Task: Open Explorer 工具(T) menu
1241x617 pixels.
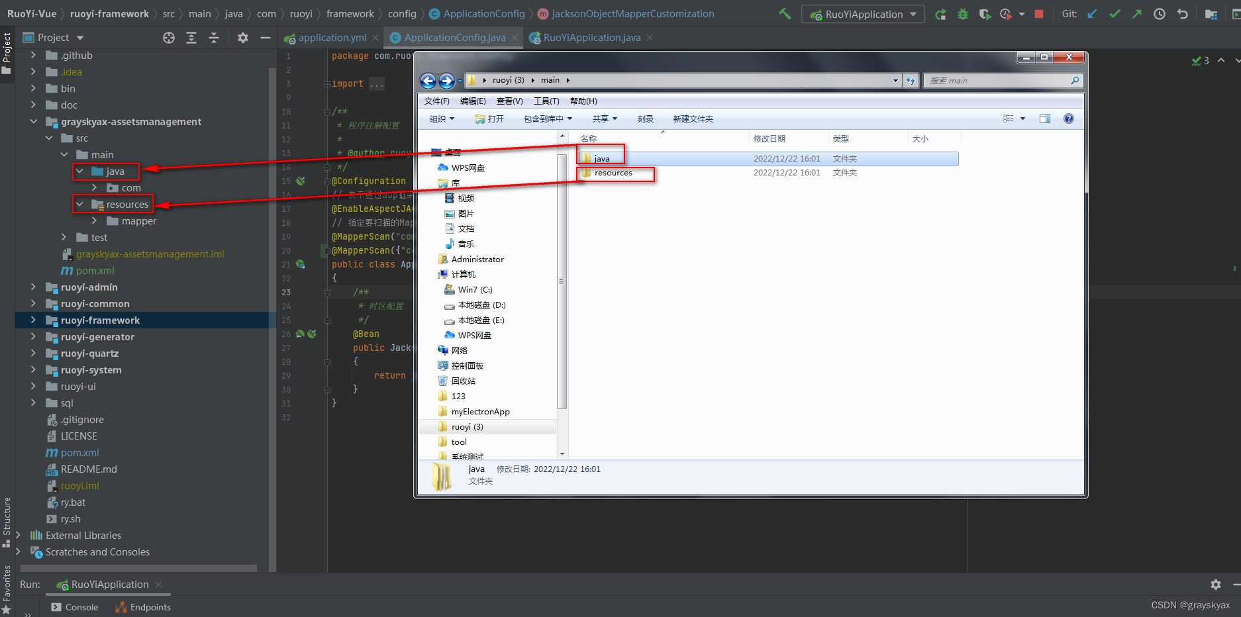Action: pos(546,101)
